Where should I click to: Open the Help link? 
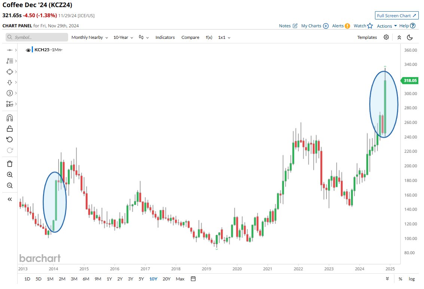point(407,26)
